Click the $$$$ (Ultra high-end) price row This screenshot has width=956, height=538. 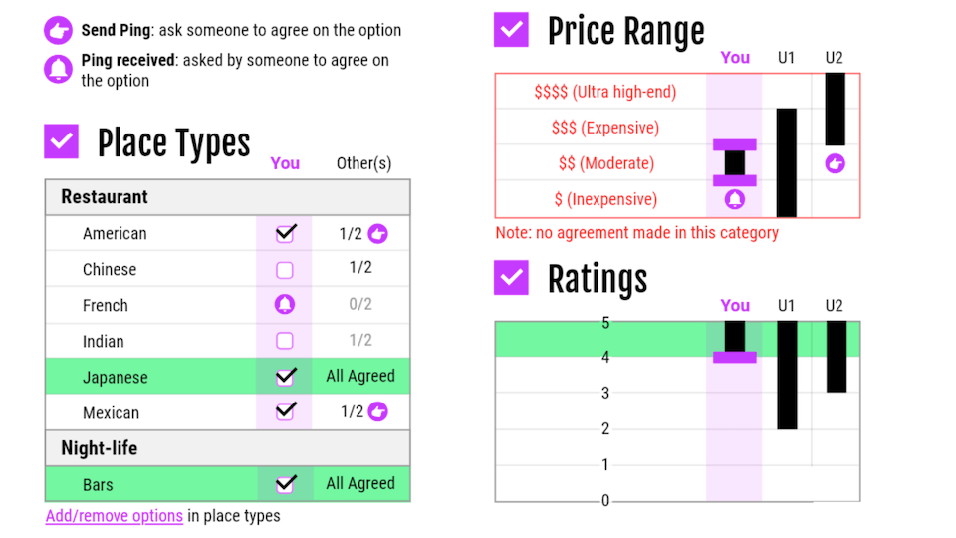(604, 92)
